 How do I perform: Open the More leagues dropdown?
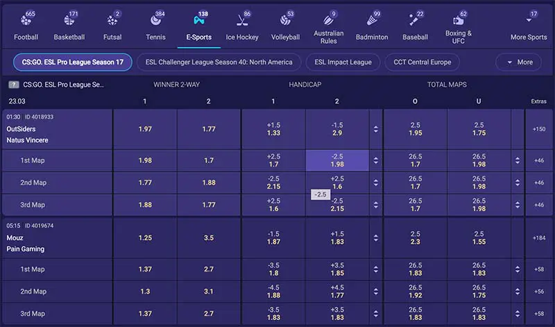pos(518,62)
